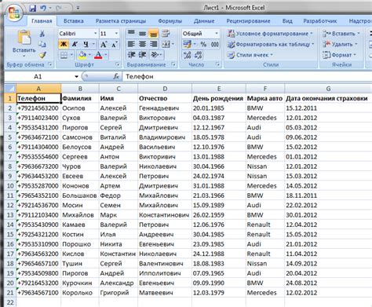
Task: Toggle italic formatting (К)
Action: [75, 44]
